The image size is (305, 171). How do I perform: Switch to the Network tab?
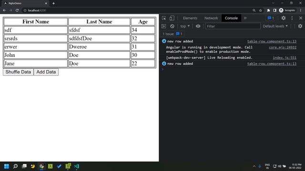coord(211,18)
